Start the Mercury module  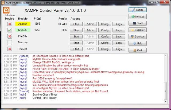(x=76, y=43)
